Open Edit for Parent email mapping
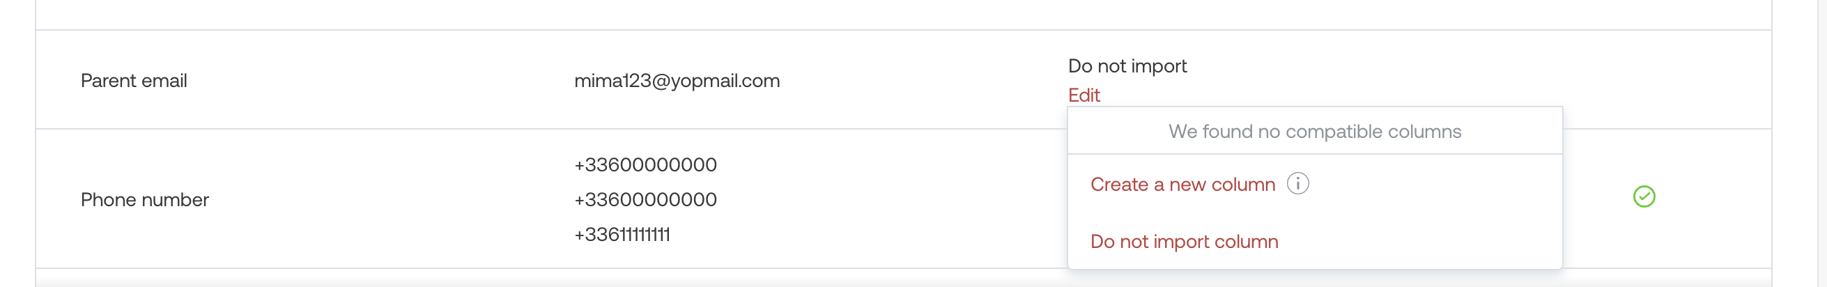Image resolution: width=1827 pixels, height=287 pixels. tap(1083, 95)
